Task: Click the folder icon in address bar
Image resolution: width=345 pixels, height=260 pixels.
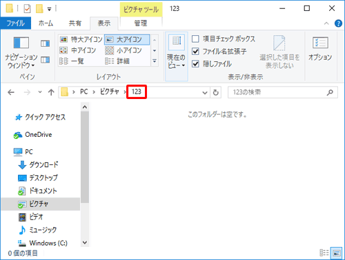Action: (x=65, y=92)
